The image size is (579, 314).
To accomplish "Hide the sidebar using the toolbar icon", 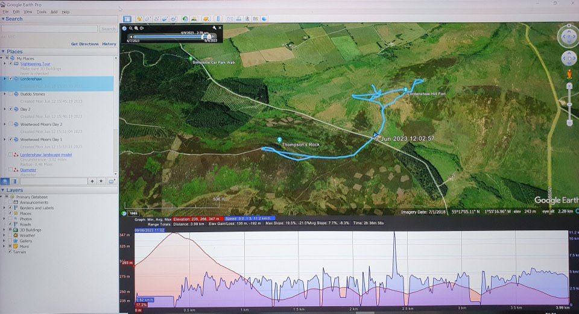I will (127, 19).
